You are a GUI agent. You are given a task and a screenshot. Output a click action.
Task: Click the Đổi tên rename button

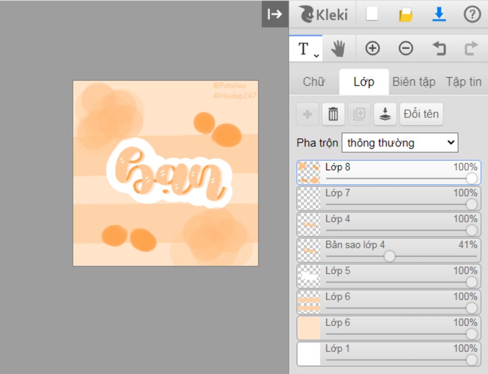point(421,114)
